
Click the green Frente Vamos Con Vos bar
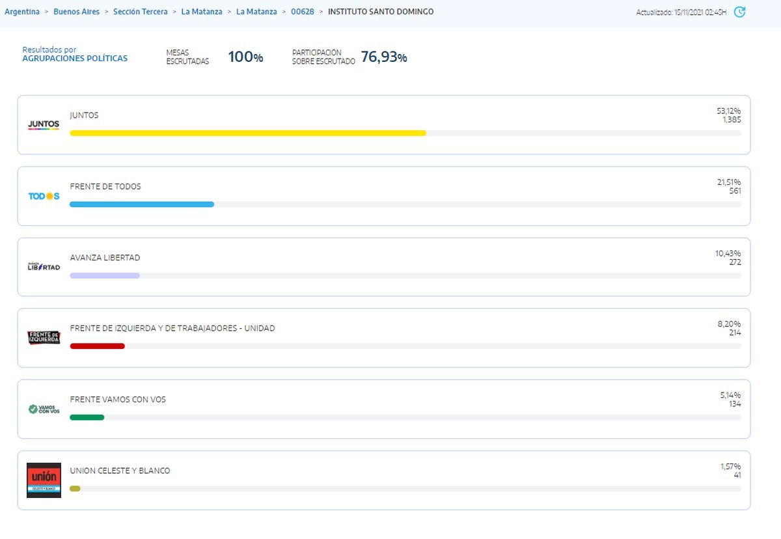tap(87, 417)
